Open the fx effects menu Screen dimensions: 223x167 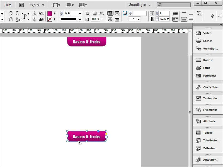coord(101,13)
